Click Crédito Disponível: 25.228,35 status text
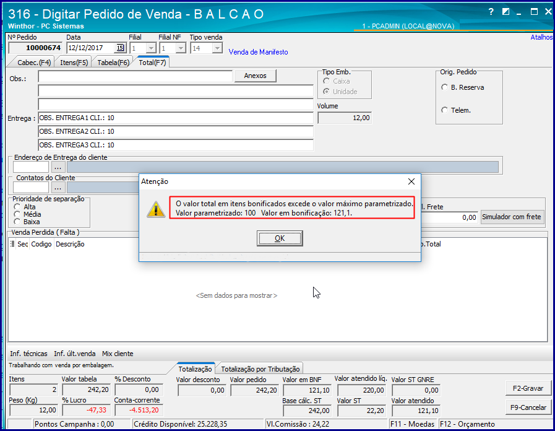The image size is (555, 431). pos(180,424)
